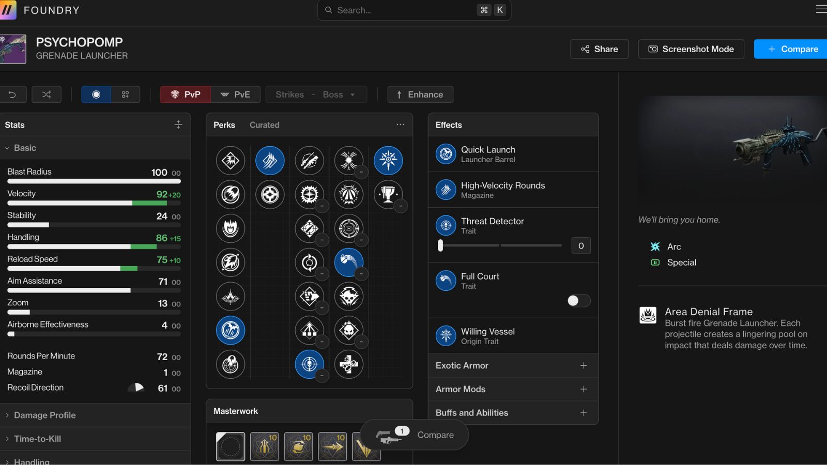This screenshot has height=465, width=827.
Task: Click the Special ammo type label
Action: click(682, 262)
